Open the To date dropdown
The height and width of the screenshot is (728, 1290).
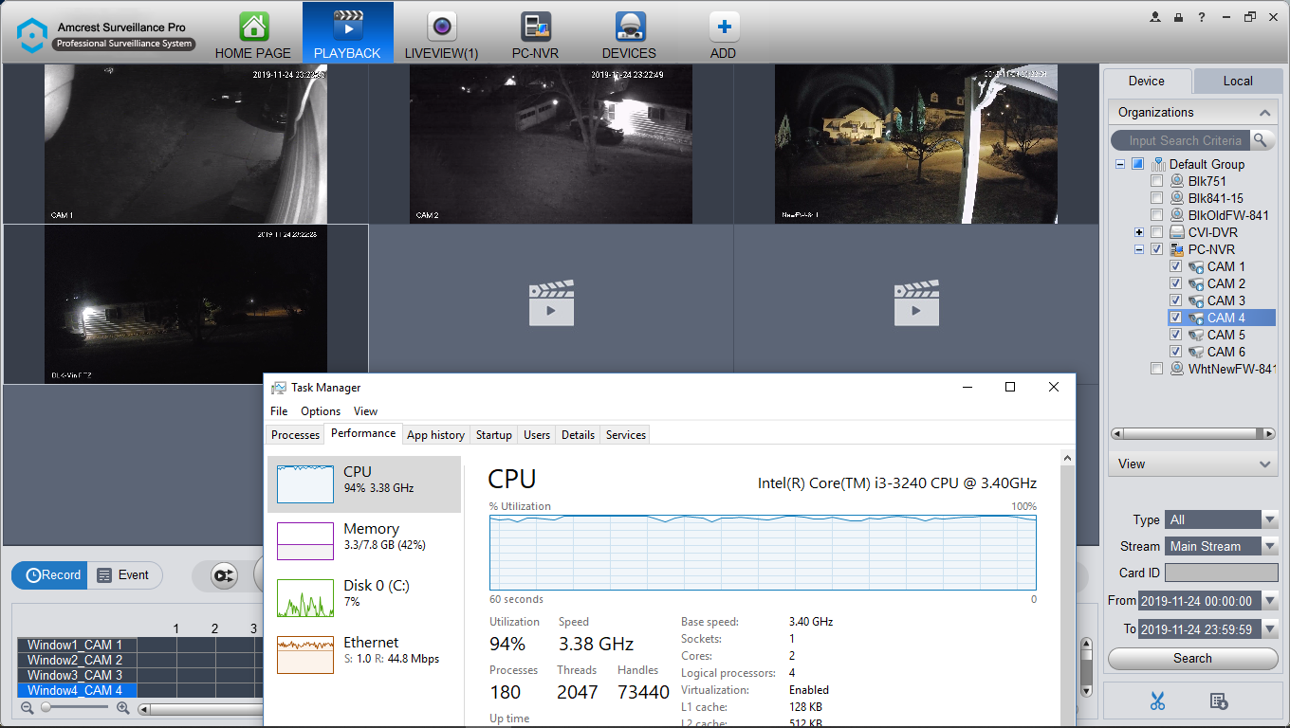(1270, 628)
